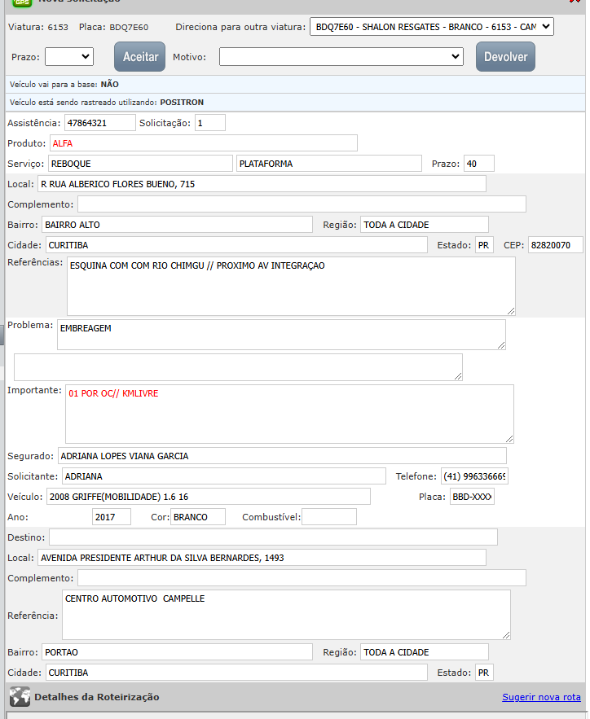Image resolution: width=590 pixels, height=719 pixels.
Task: Click the Assistência number field
Action: [99, 123]
